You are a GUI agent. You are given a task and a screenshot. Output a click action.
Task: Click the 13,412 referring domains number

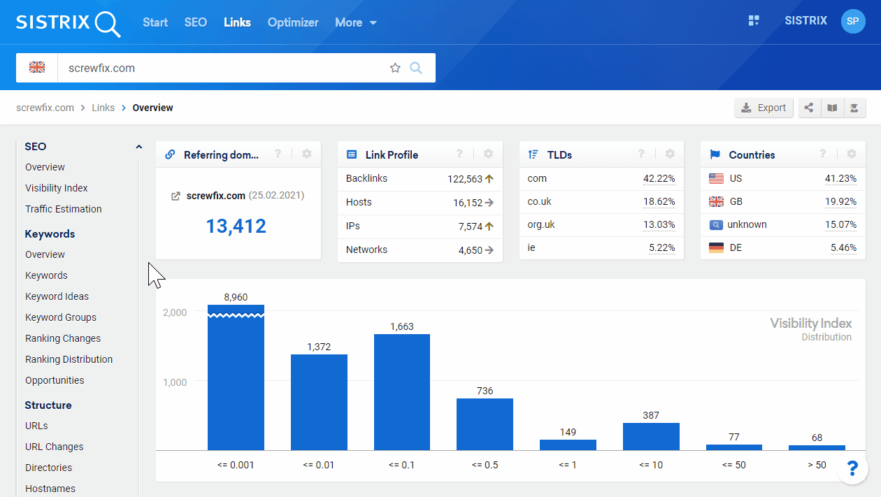point(236,226)
